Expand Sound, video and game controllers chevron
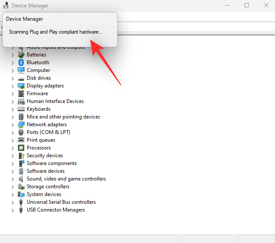275x243 pixels. click(13, 179)
